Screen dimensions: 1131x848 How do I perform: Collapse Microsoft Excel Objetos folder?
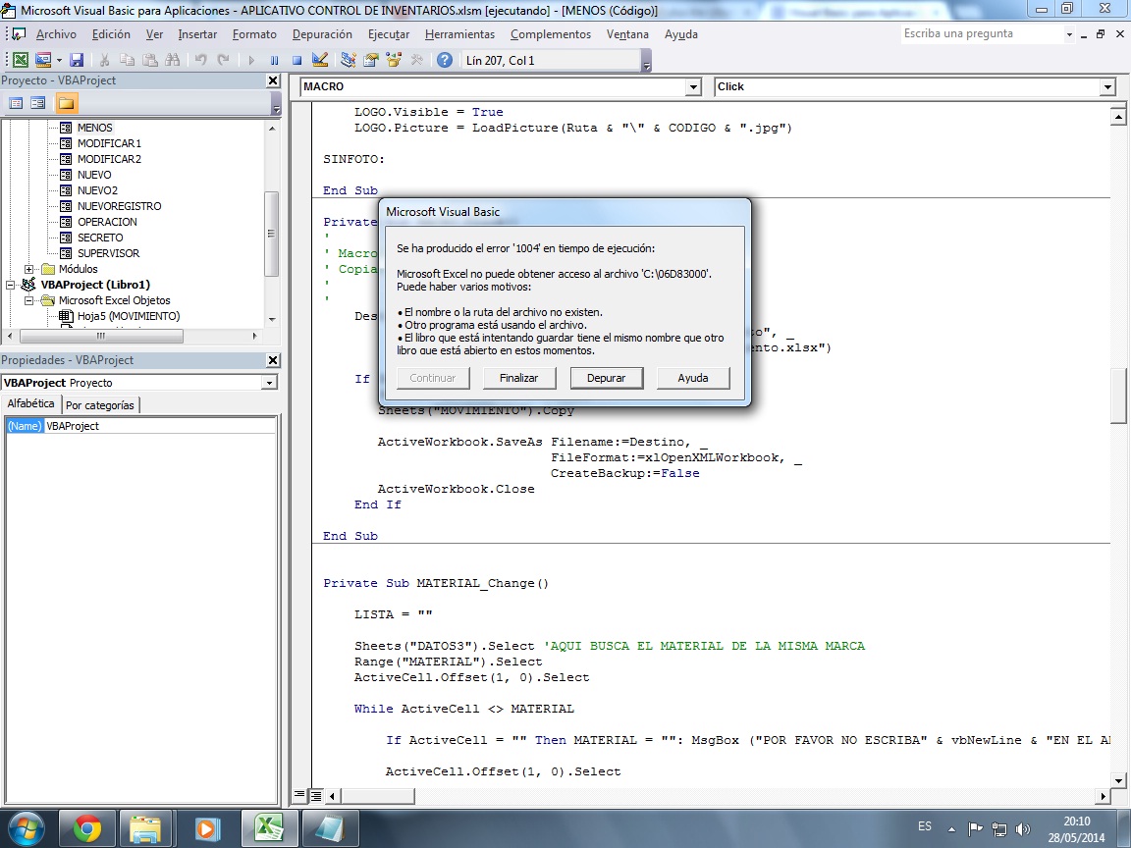(28, 300)
